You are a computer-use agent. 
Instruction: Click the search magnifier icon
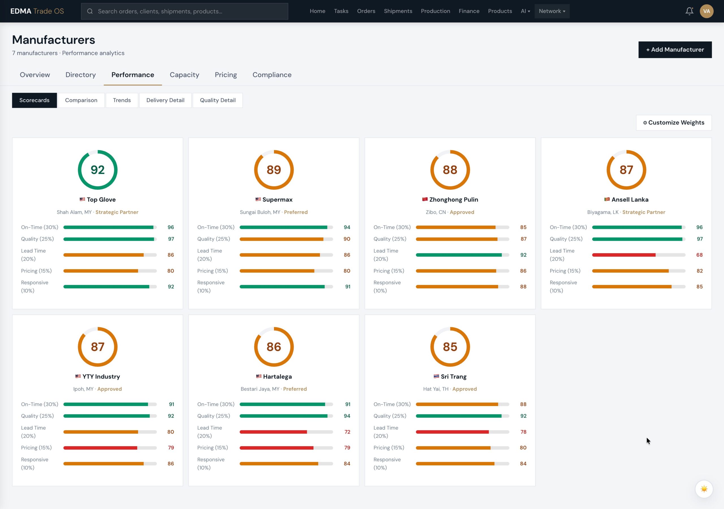90,11
